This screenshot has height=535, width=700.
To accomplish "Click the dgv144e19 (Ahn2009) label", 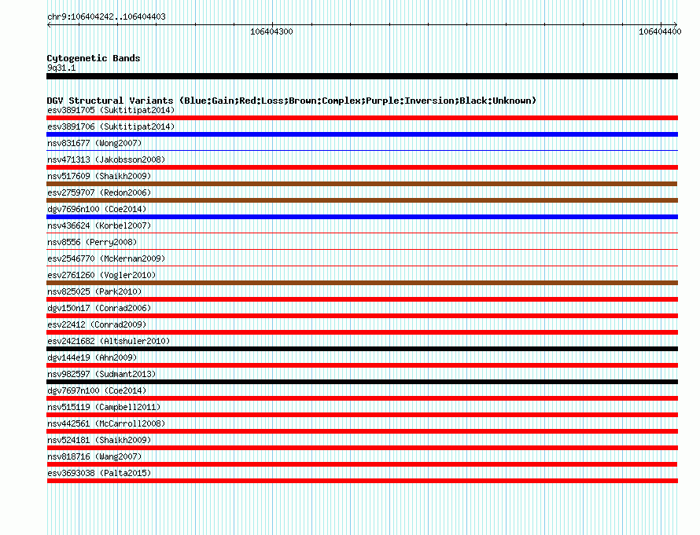I will point(92,357).
